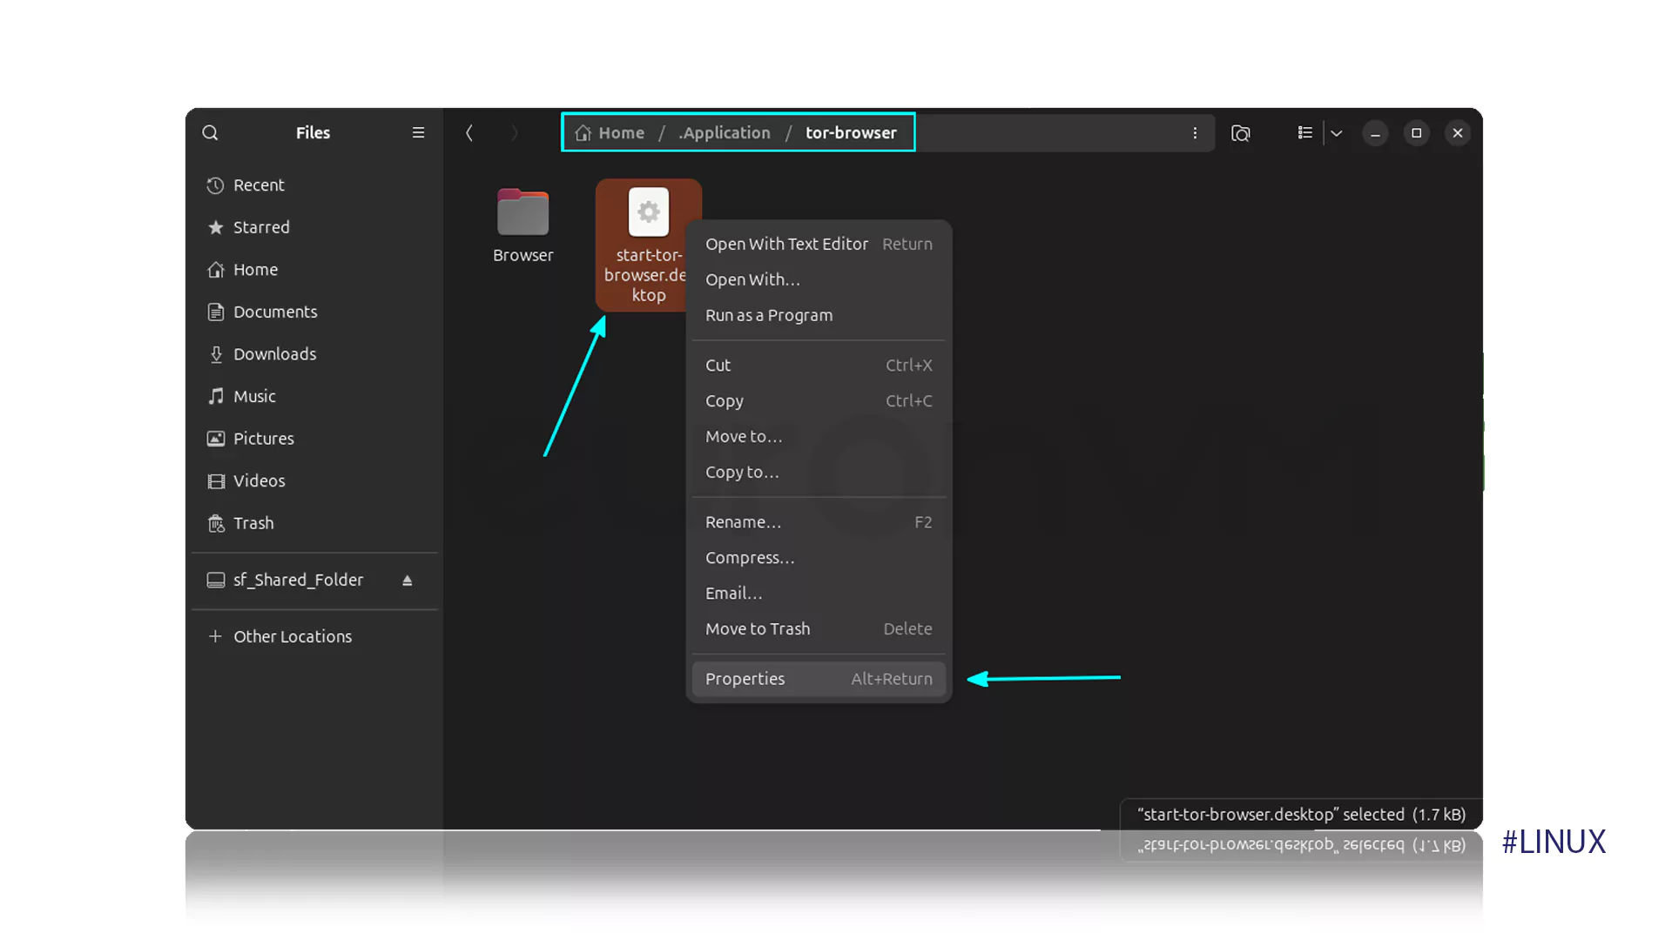Open Trash in the sidebar
This screenshot has width=1672, height=940.
[314, 523]
